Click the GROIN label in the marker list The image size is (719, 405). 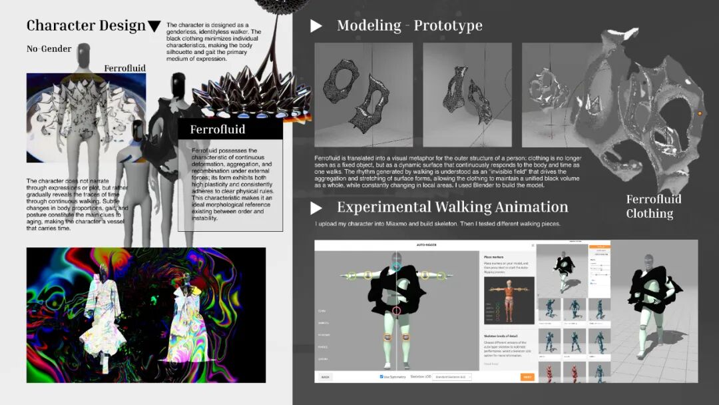323,359
